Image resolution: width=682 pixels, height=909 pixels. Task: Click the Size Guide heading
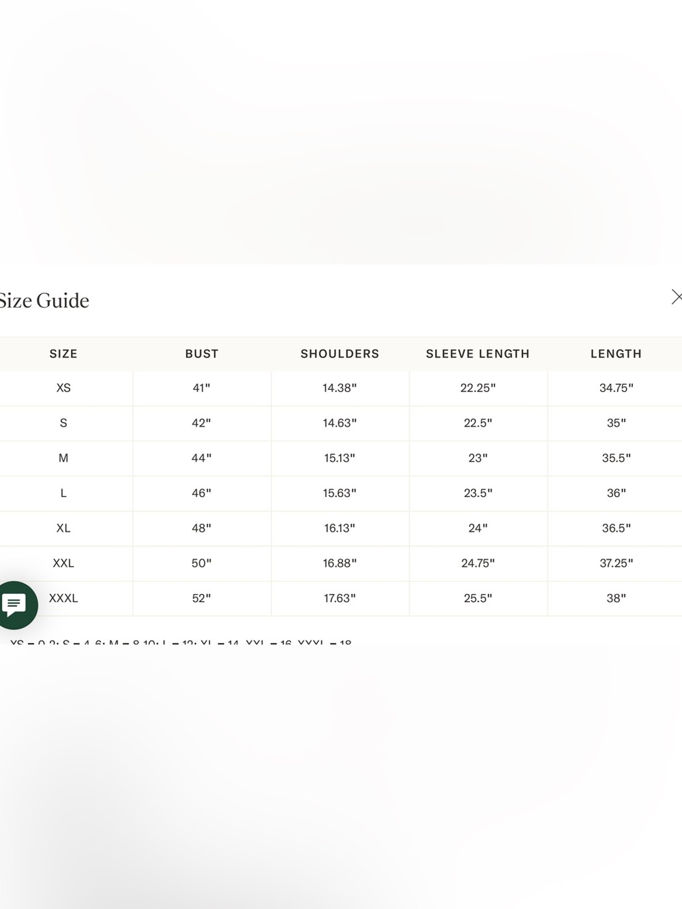[44, 301]
